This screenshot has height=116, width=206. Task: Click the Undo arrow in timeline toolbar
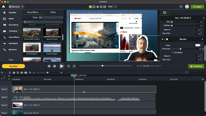pyautogui.click(x=2, y=73)
